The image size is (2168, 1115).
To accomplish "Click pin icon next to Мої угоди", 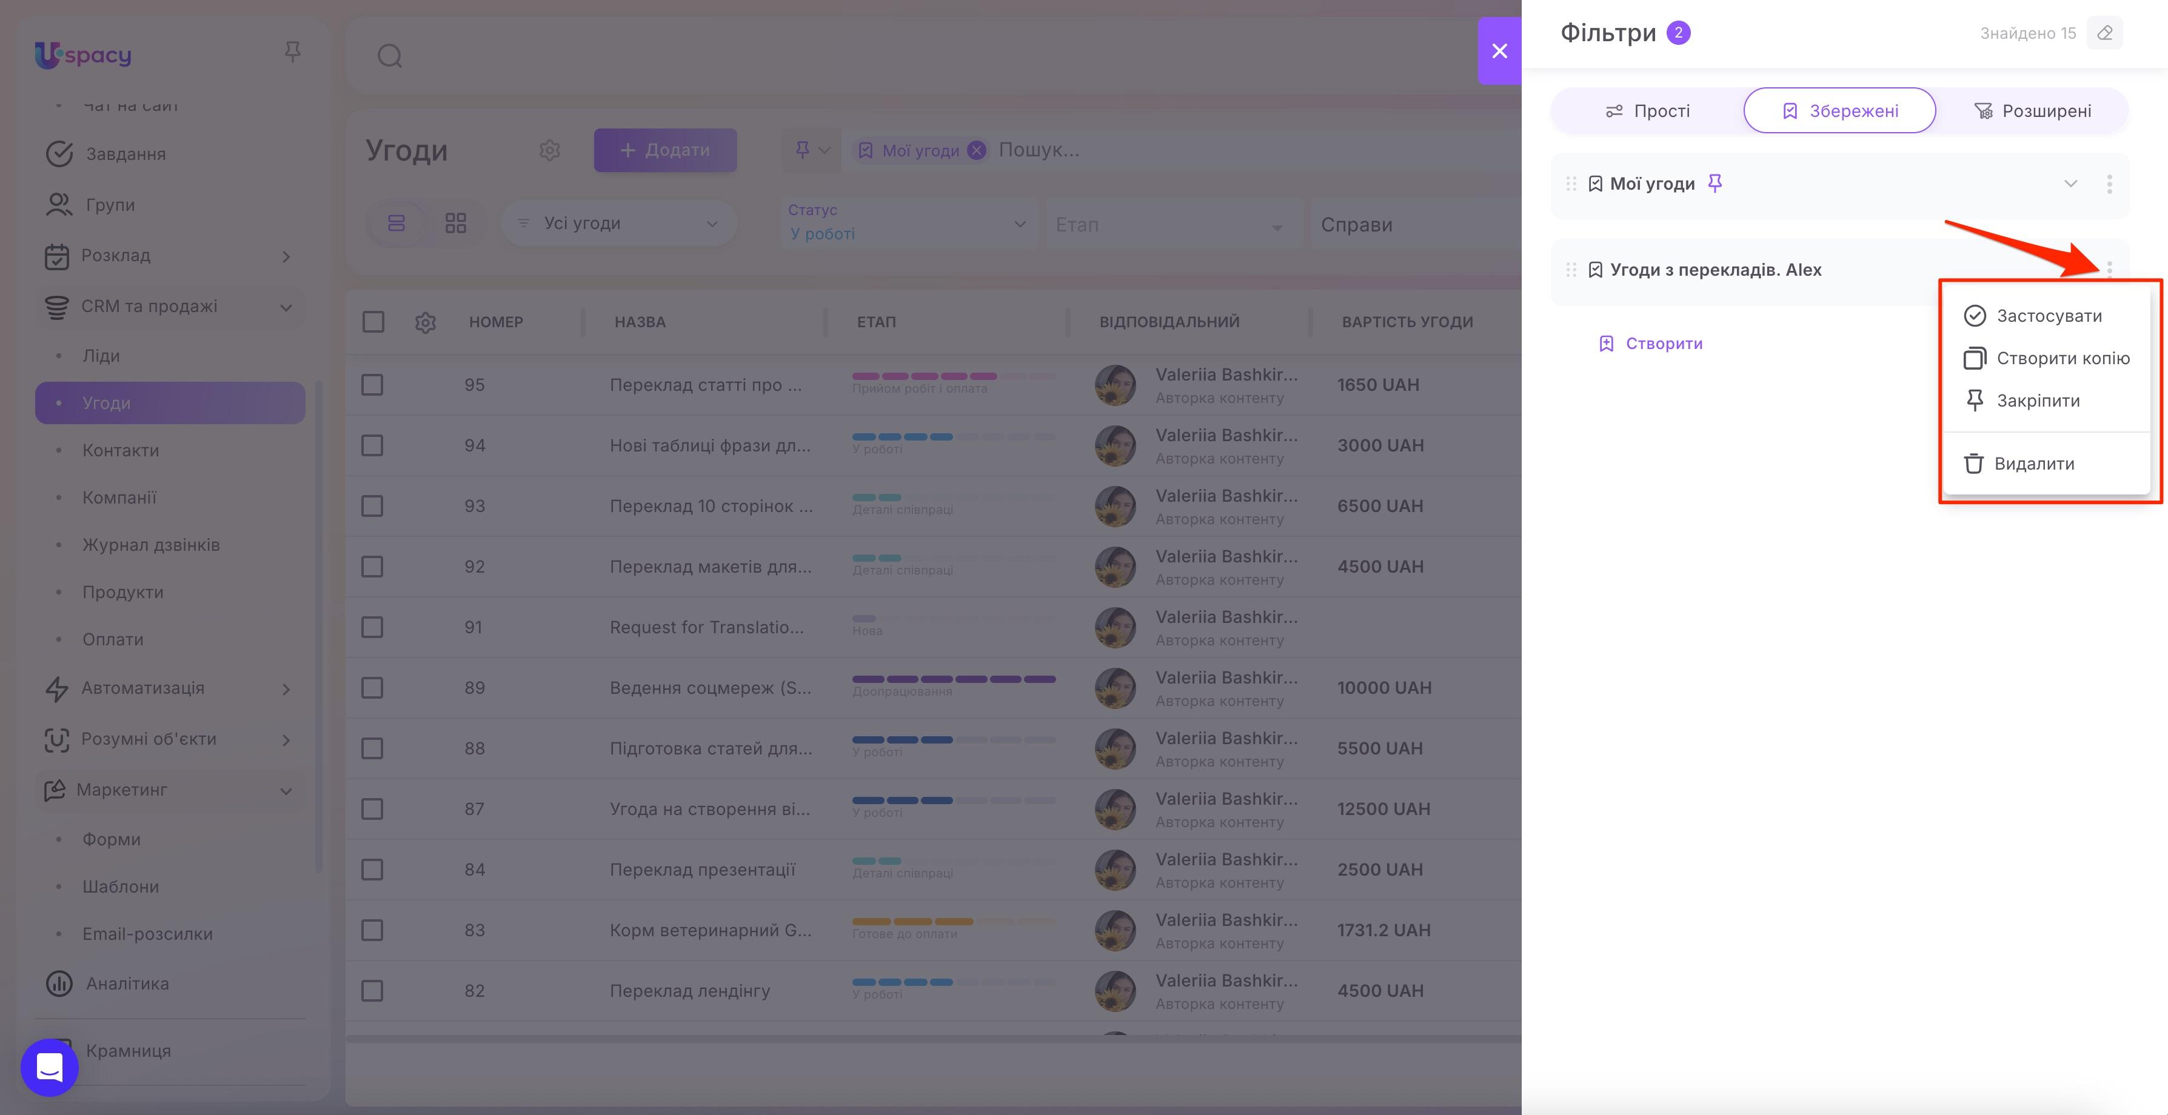I will tap(1715, 184).
